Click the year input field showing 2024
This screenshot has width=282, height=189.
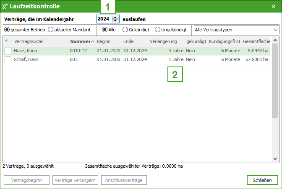point(104,19)
